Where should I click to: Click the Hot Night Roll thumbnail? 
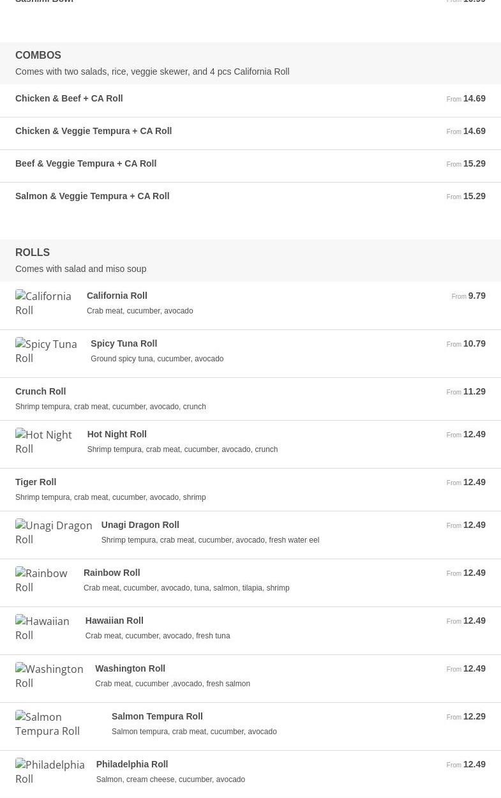(44, 442)
